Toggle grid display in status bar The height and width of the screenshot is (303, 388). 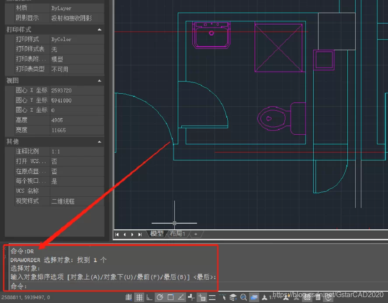coord(139,298)
